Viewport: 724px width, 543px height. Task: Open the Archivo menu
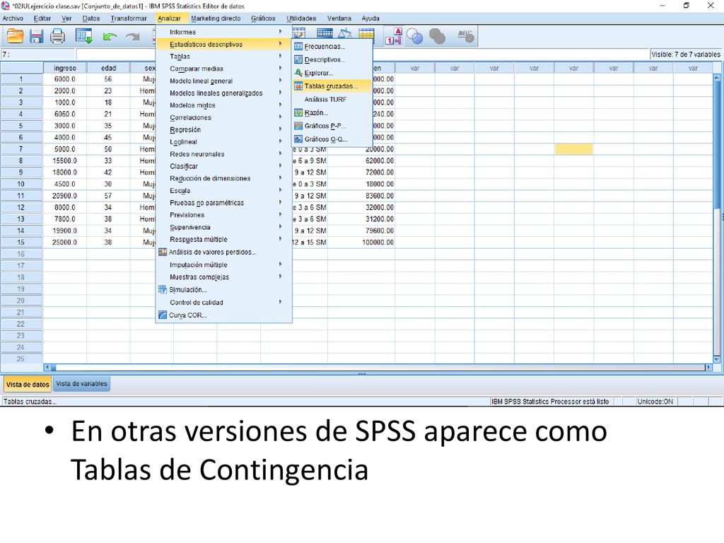tap(13, 18)
